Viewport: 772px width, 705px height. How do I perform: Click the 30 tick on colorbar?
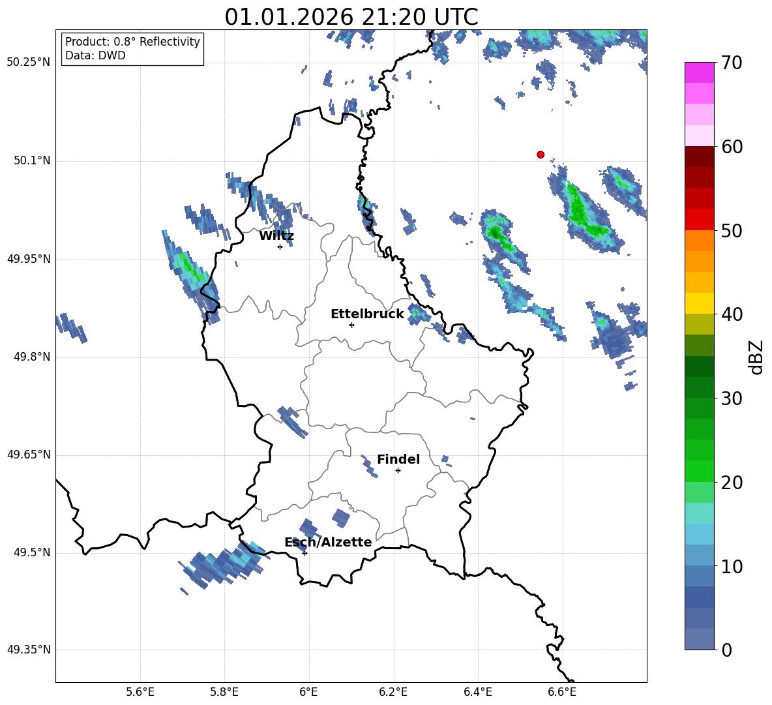732,398
